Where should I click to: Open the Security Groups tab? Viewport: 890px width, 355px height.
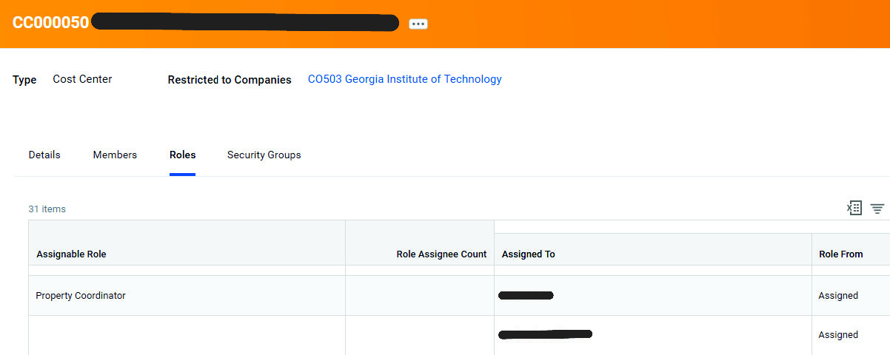pyautogui.click(x=264, y=155)
